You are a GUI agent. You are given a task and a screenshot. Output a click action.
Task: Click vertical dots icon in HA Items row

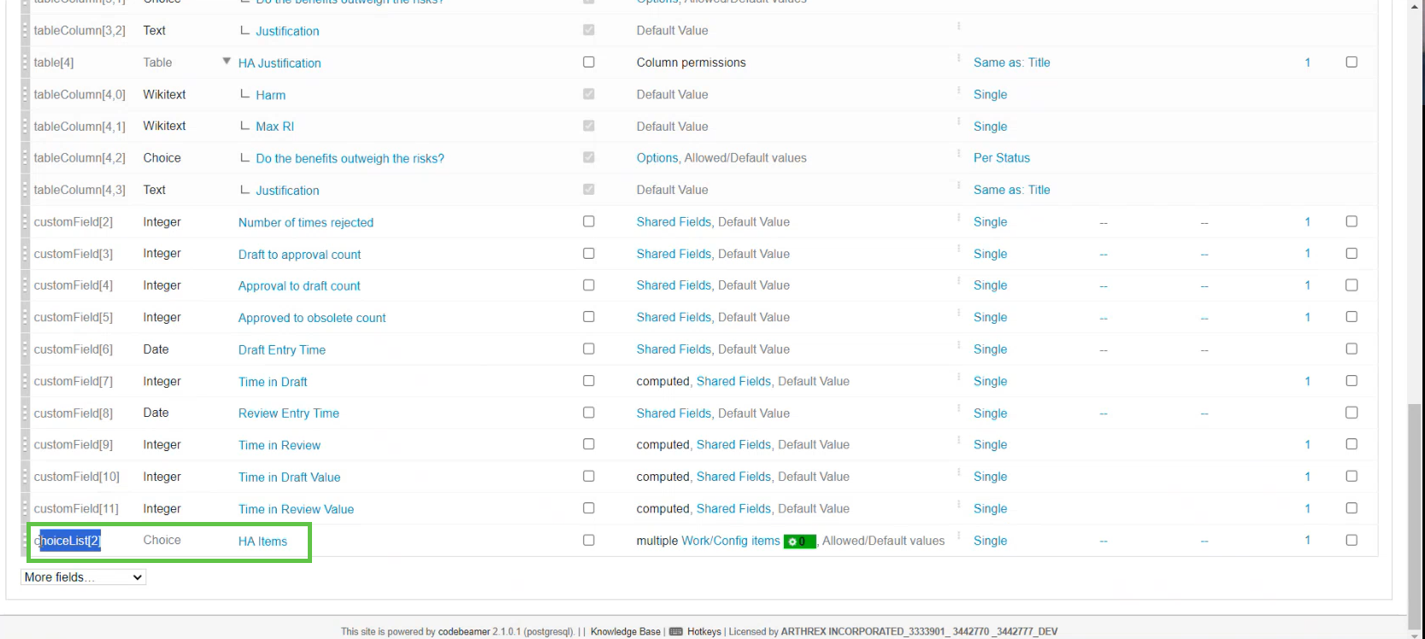pyautogui.click(x=958, y=537)
